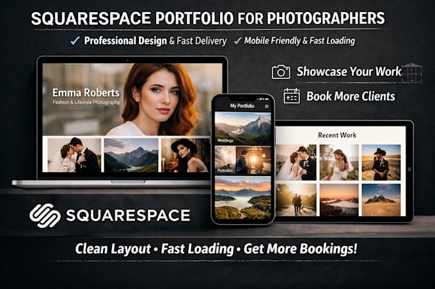The height and width of the screenshot is (289, 435).
Task: Open tablet photo of desert rock formation
Action: click(381, 200)
